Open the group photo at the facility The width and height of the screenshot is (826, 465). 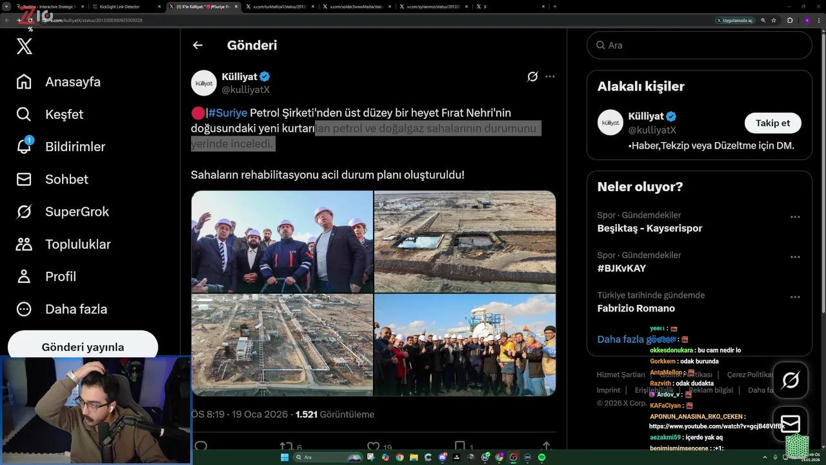(465, 345)
